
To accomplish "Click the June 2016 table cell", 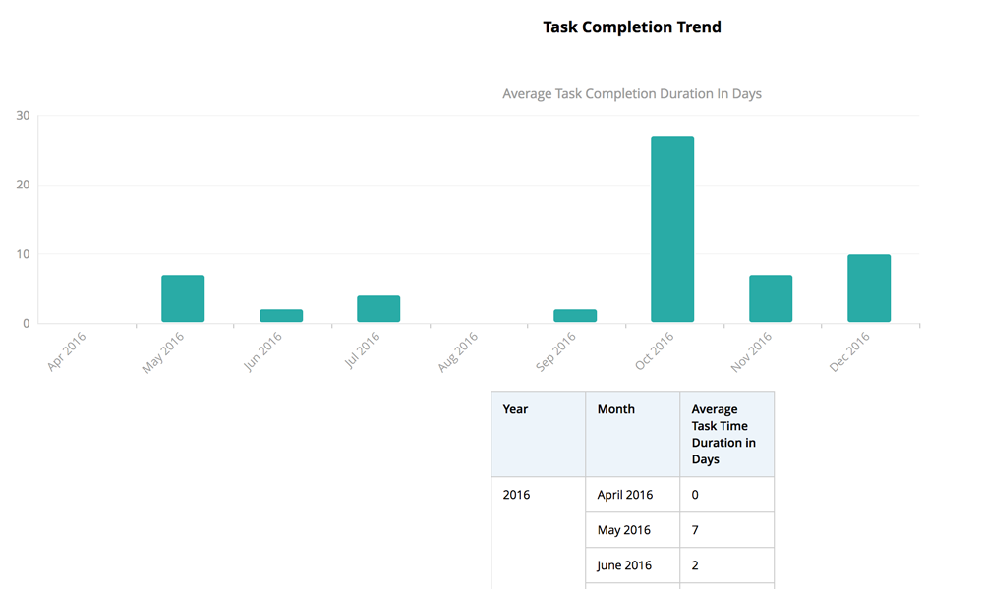I will 624,565.
